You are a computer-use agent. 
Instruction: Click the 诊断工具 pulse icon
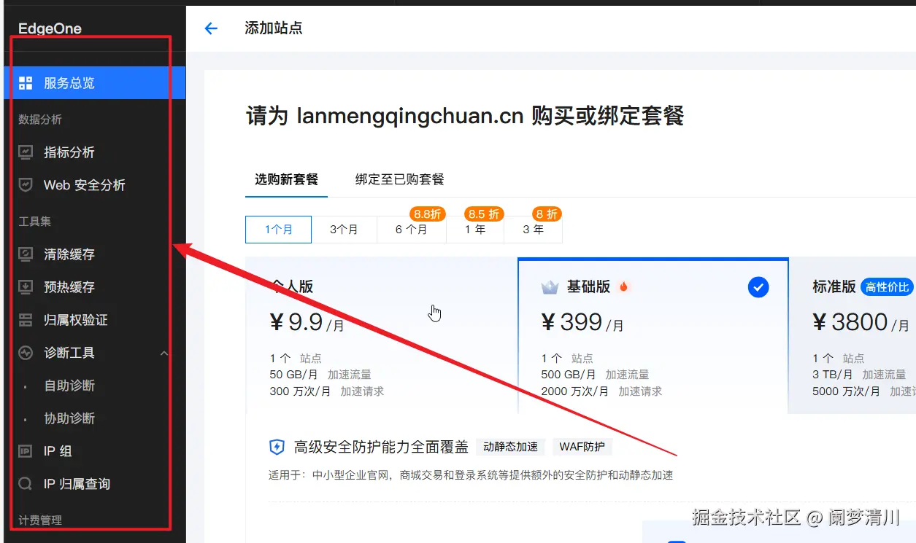click(x=26, y=353)
